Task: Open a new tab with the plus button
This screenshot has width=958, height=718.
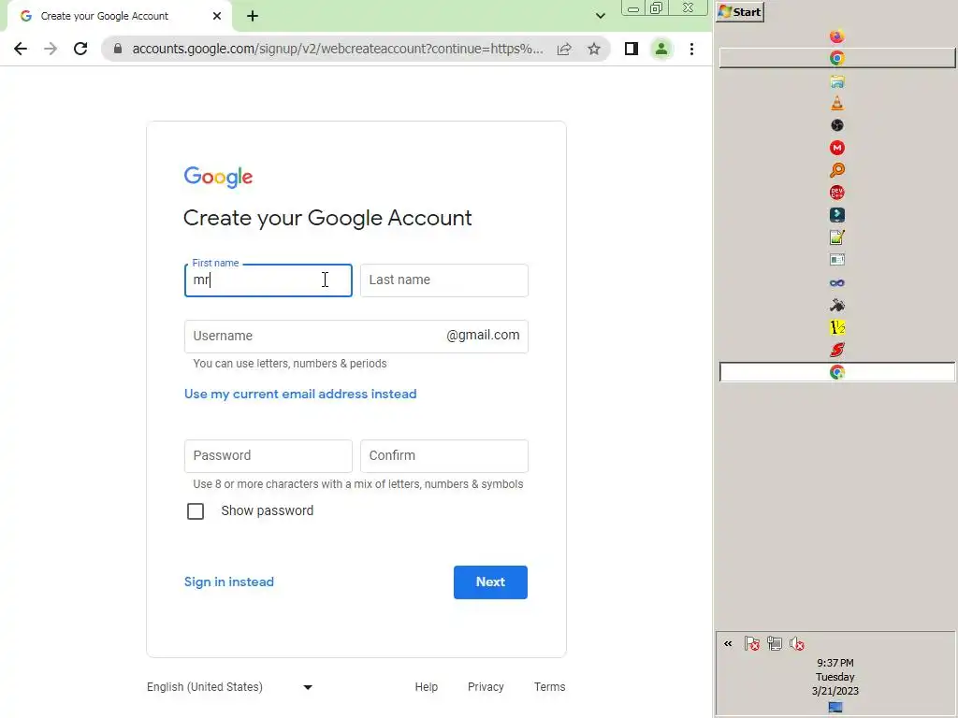Action: pyautogui.click(x=253, y=16)
